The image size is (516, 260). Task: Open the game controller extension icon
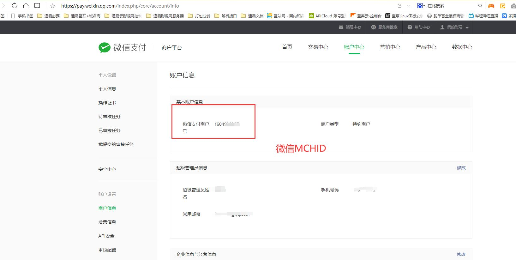[x=491, y=6]
